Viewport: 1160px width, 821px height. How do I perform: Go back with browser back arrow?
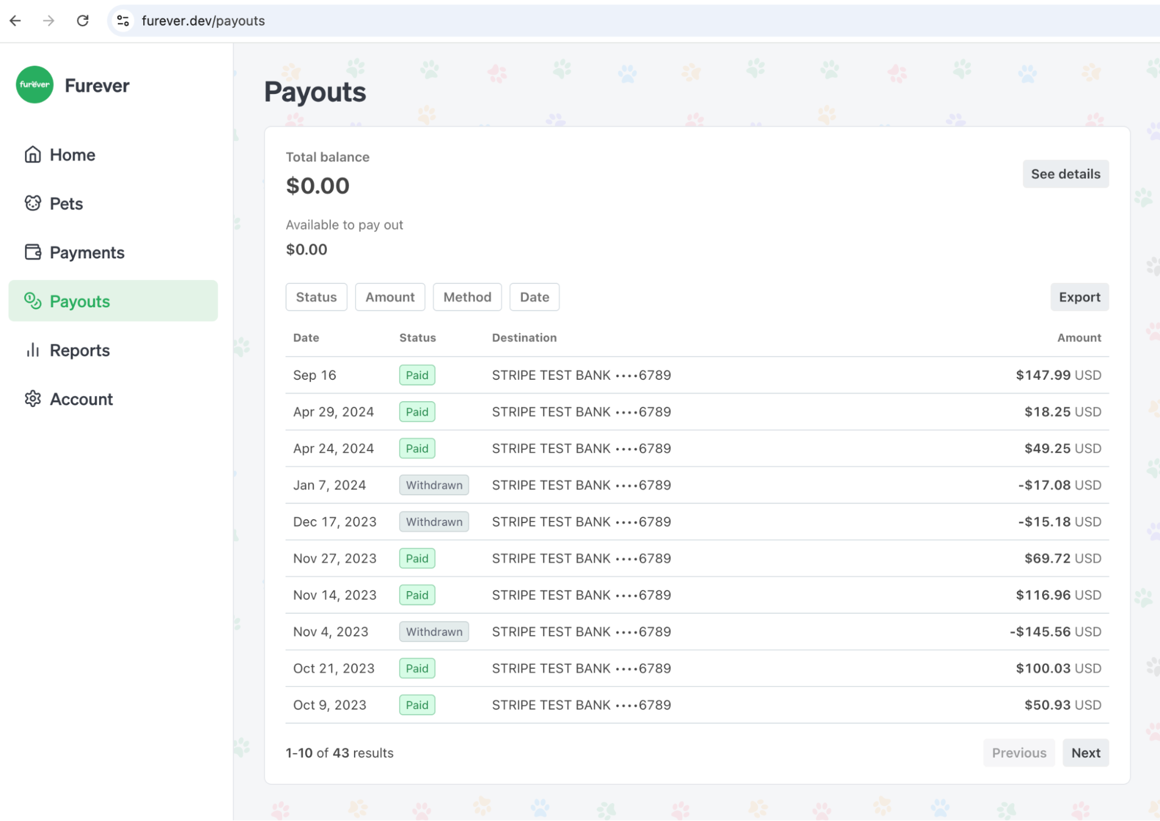[x=16, y=21]
